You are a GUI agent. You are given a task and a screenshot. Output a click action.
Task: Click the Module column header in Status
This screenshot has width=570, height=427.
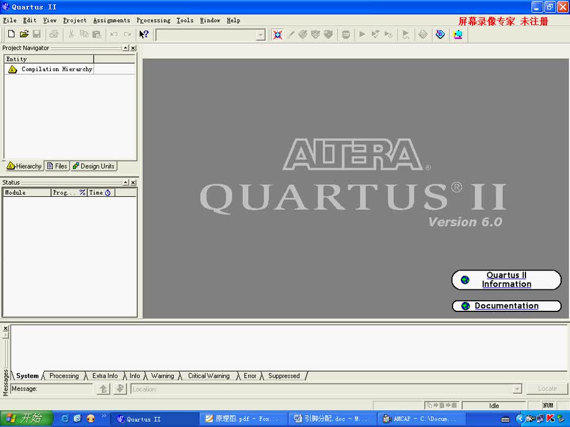tap(27, 192)
